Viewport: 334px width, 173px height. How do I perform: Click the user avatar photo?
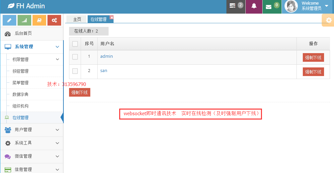coord(291,6)
